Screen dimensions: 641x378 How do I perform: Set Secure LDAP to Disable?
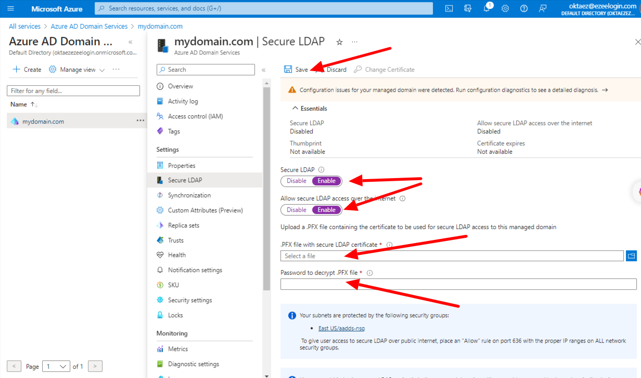pyautogui.click(x=297, y=181)
